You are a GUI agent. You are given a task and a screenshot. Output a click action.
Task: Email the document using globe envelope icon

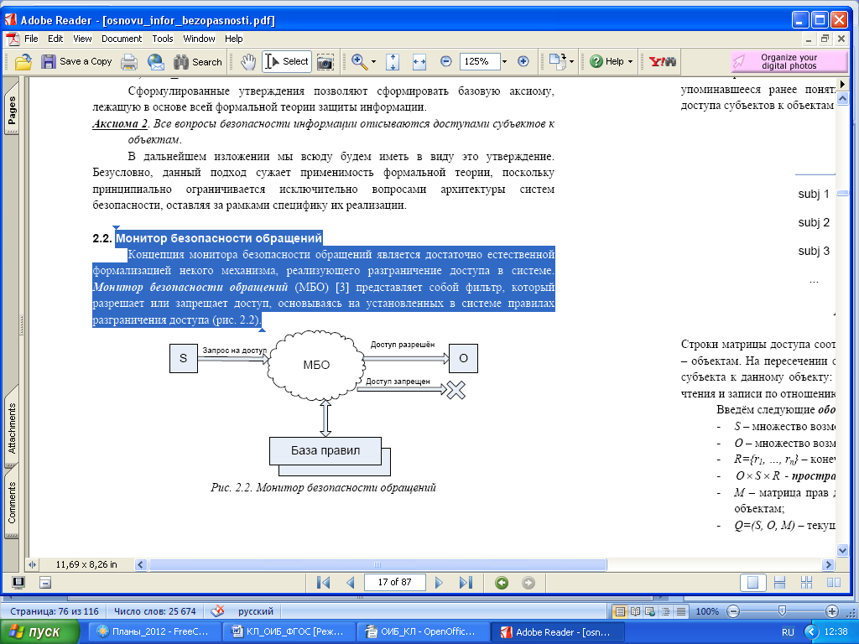point(156,62)
